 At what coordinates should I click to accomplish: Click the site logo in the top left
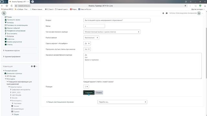[x=4, y=13]
